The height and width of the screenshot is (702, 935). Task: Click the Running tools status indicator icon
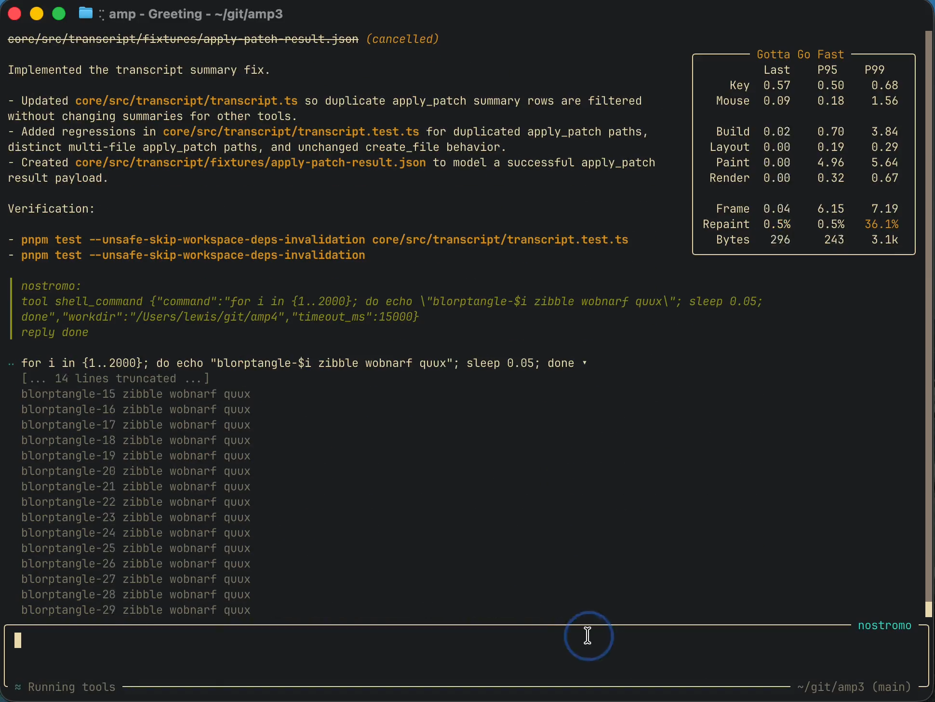18,687
